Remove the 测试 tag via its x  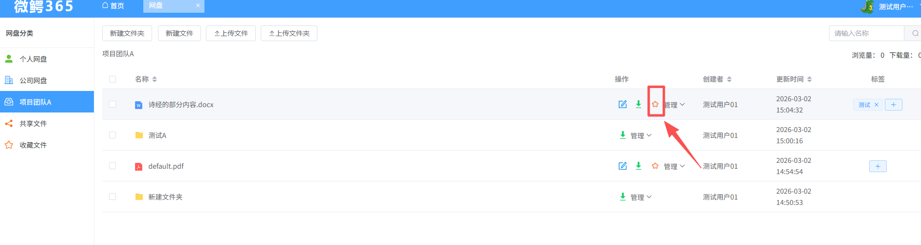pos(876,105)
